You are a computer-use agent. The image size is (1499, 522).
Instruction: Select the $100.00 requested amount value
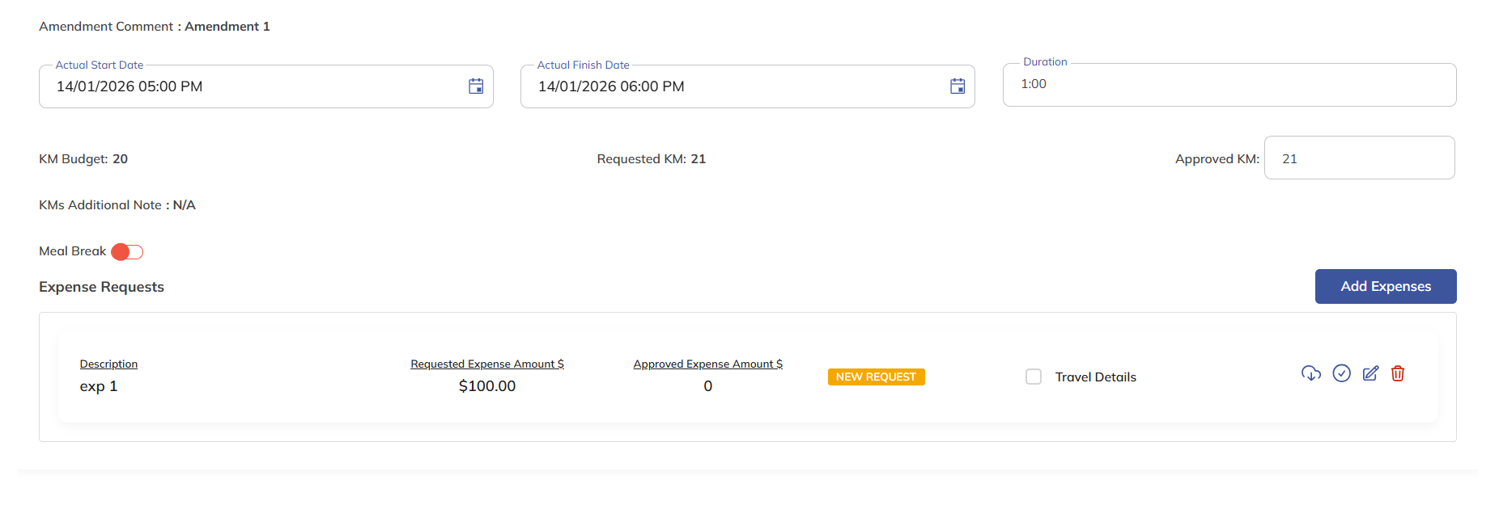[486, 386]
